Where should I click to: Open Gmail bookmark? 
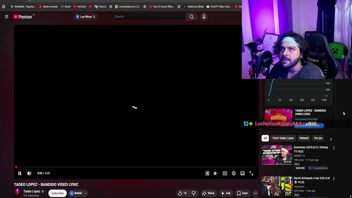point(65,7)
